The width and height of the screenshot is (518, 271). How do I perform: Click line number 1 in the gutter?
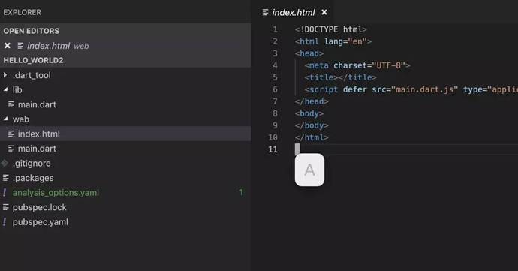pyautogui.click(x=275, y=29)
